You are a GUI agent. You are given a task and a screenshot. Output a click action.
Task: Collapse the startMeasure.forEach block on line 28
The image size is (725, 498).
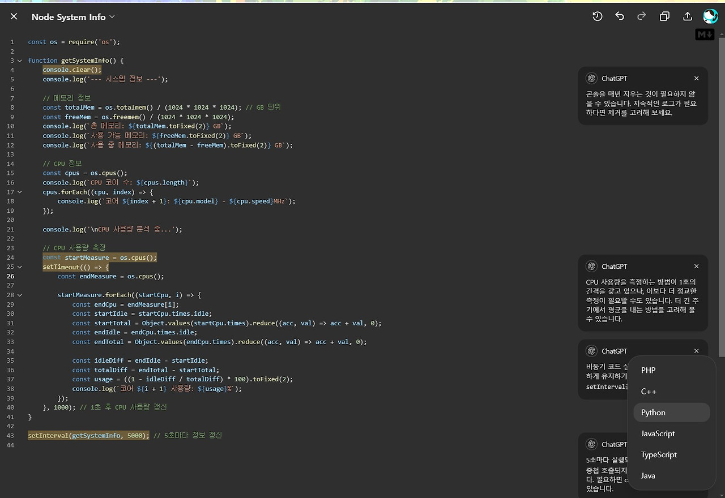pyautogui.click(x=20, y=295)
